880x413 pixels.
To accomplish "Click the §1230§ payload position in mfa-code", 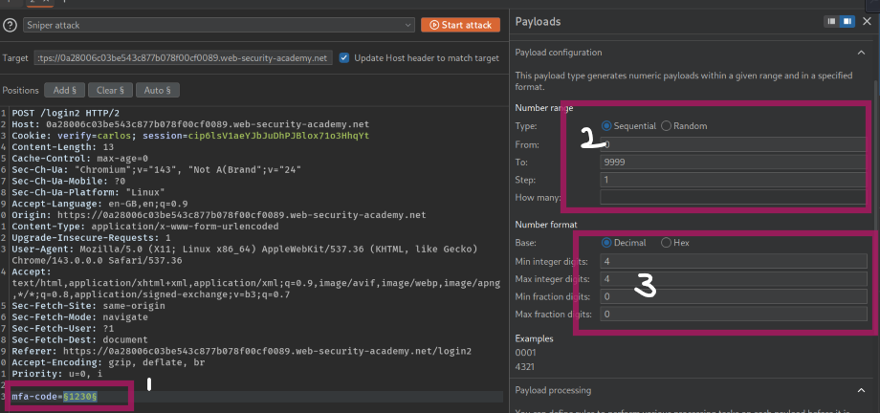I will coord(80,397).
